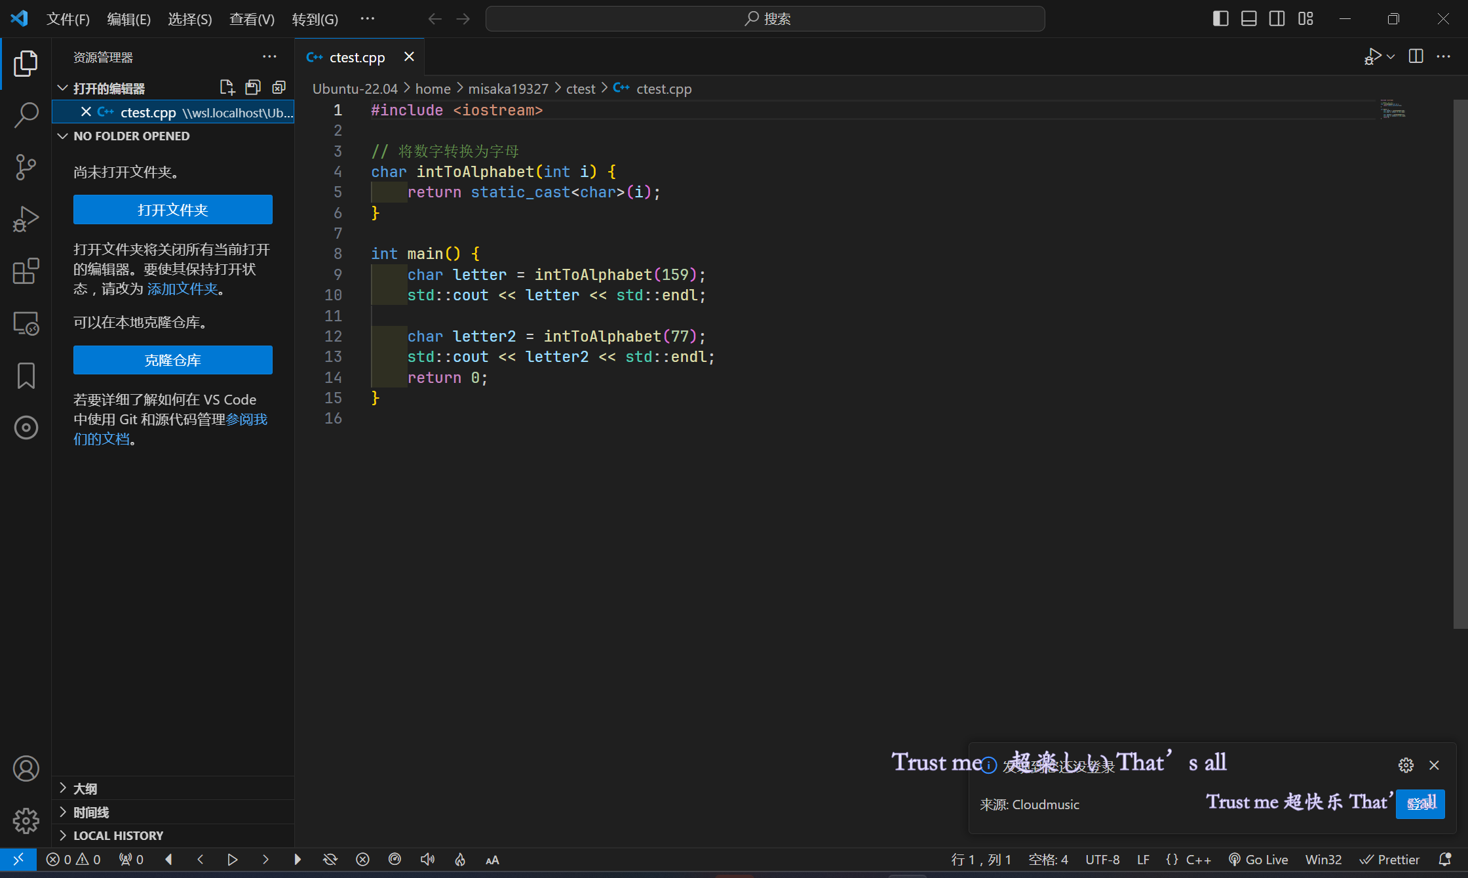Screen dimensions: 1468x878
Task: Click the left chevron in status bar
Action: click(x=201, y=860)
